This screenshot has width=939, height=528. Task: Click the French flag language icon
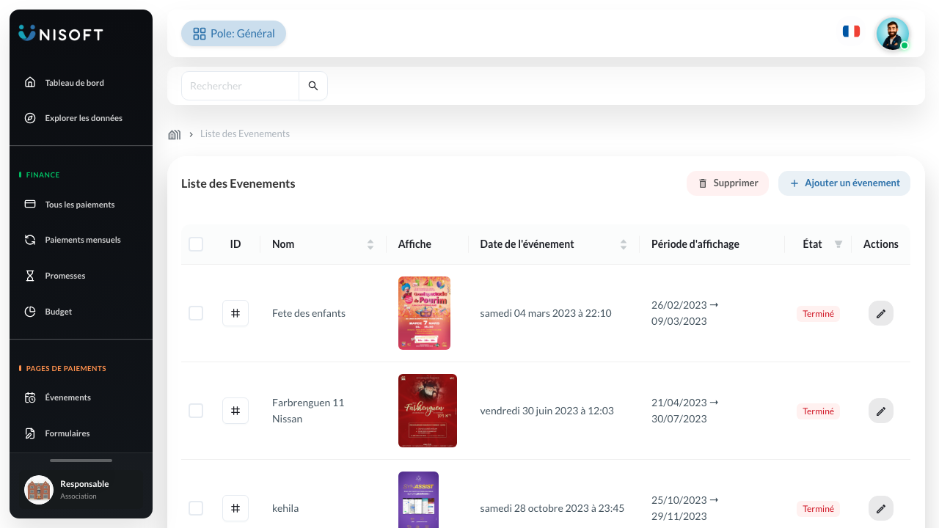pos(851,31)
